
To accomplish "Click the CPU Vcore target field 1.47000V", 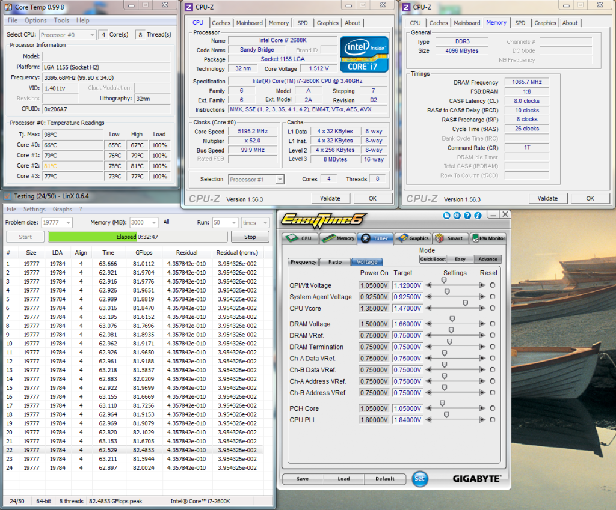I will pyautogui.click(x=407, y=308).
